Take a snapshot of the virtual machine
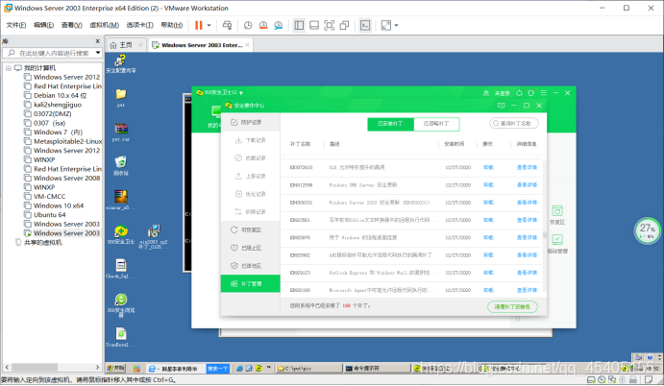The image size is (664, 386). (x=248, y=25)
